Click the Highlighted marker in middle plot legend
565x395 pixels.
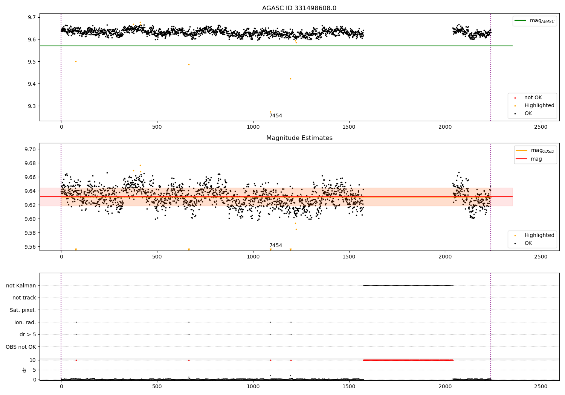515,235
